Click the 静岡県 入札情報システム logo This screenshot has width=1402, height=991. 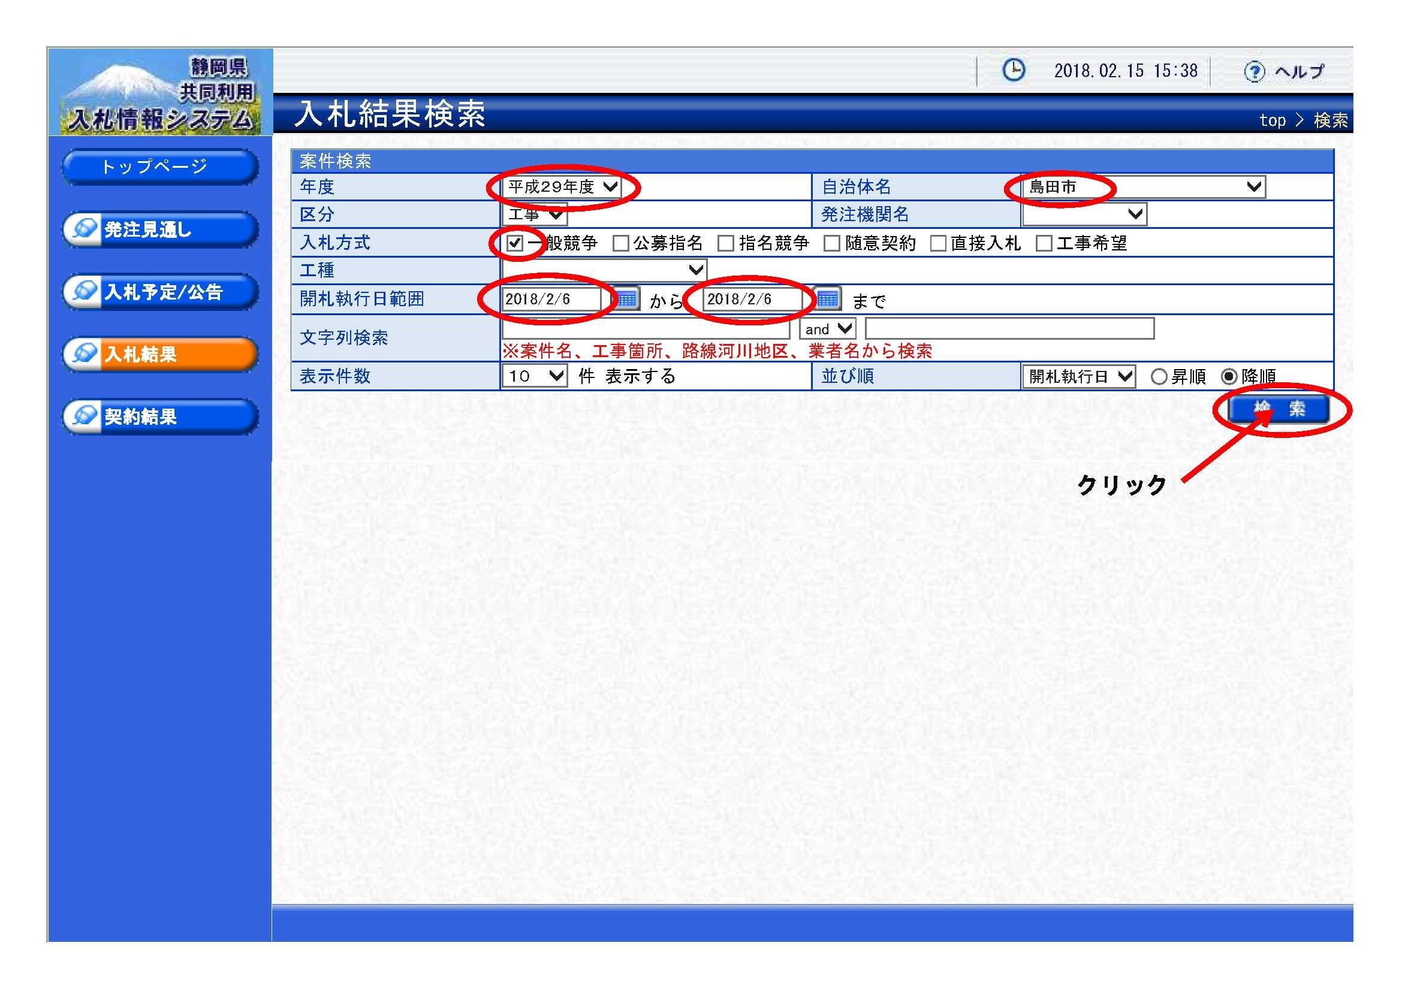(x=161, y=92)
